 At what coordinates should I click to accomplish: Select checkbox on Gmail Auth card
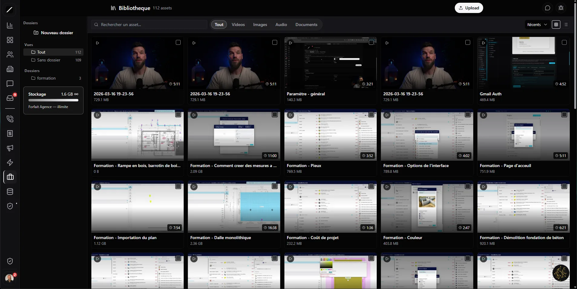click(564, 42)
